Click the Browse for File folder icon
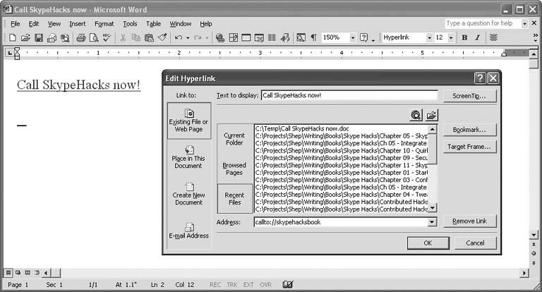 pos(431,114)
